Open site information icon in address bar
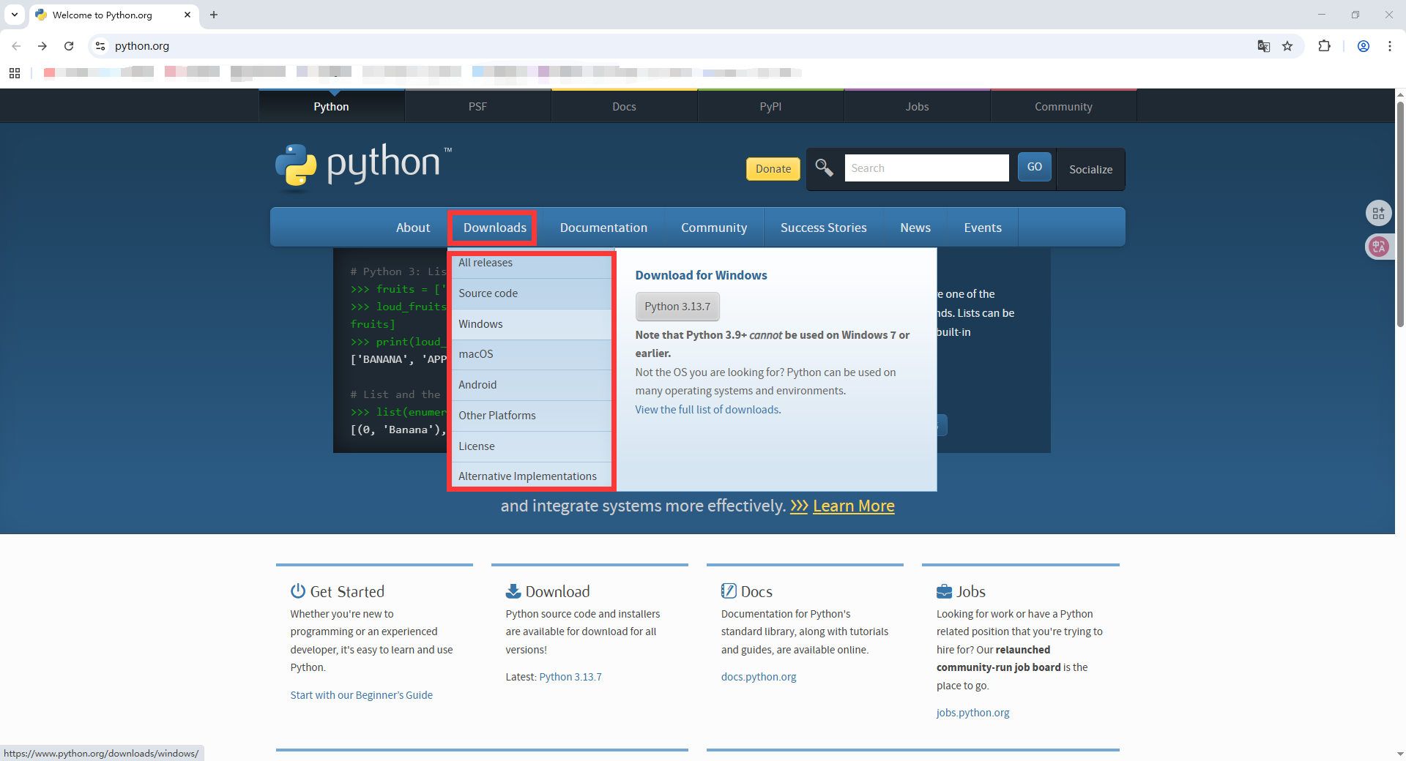Screen dimensions: 1406x761 pyautogui.click(x=100, y=46)
